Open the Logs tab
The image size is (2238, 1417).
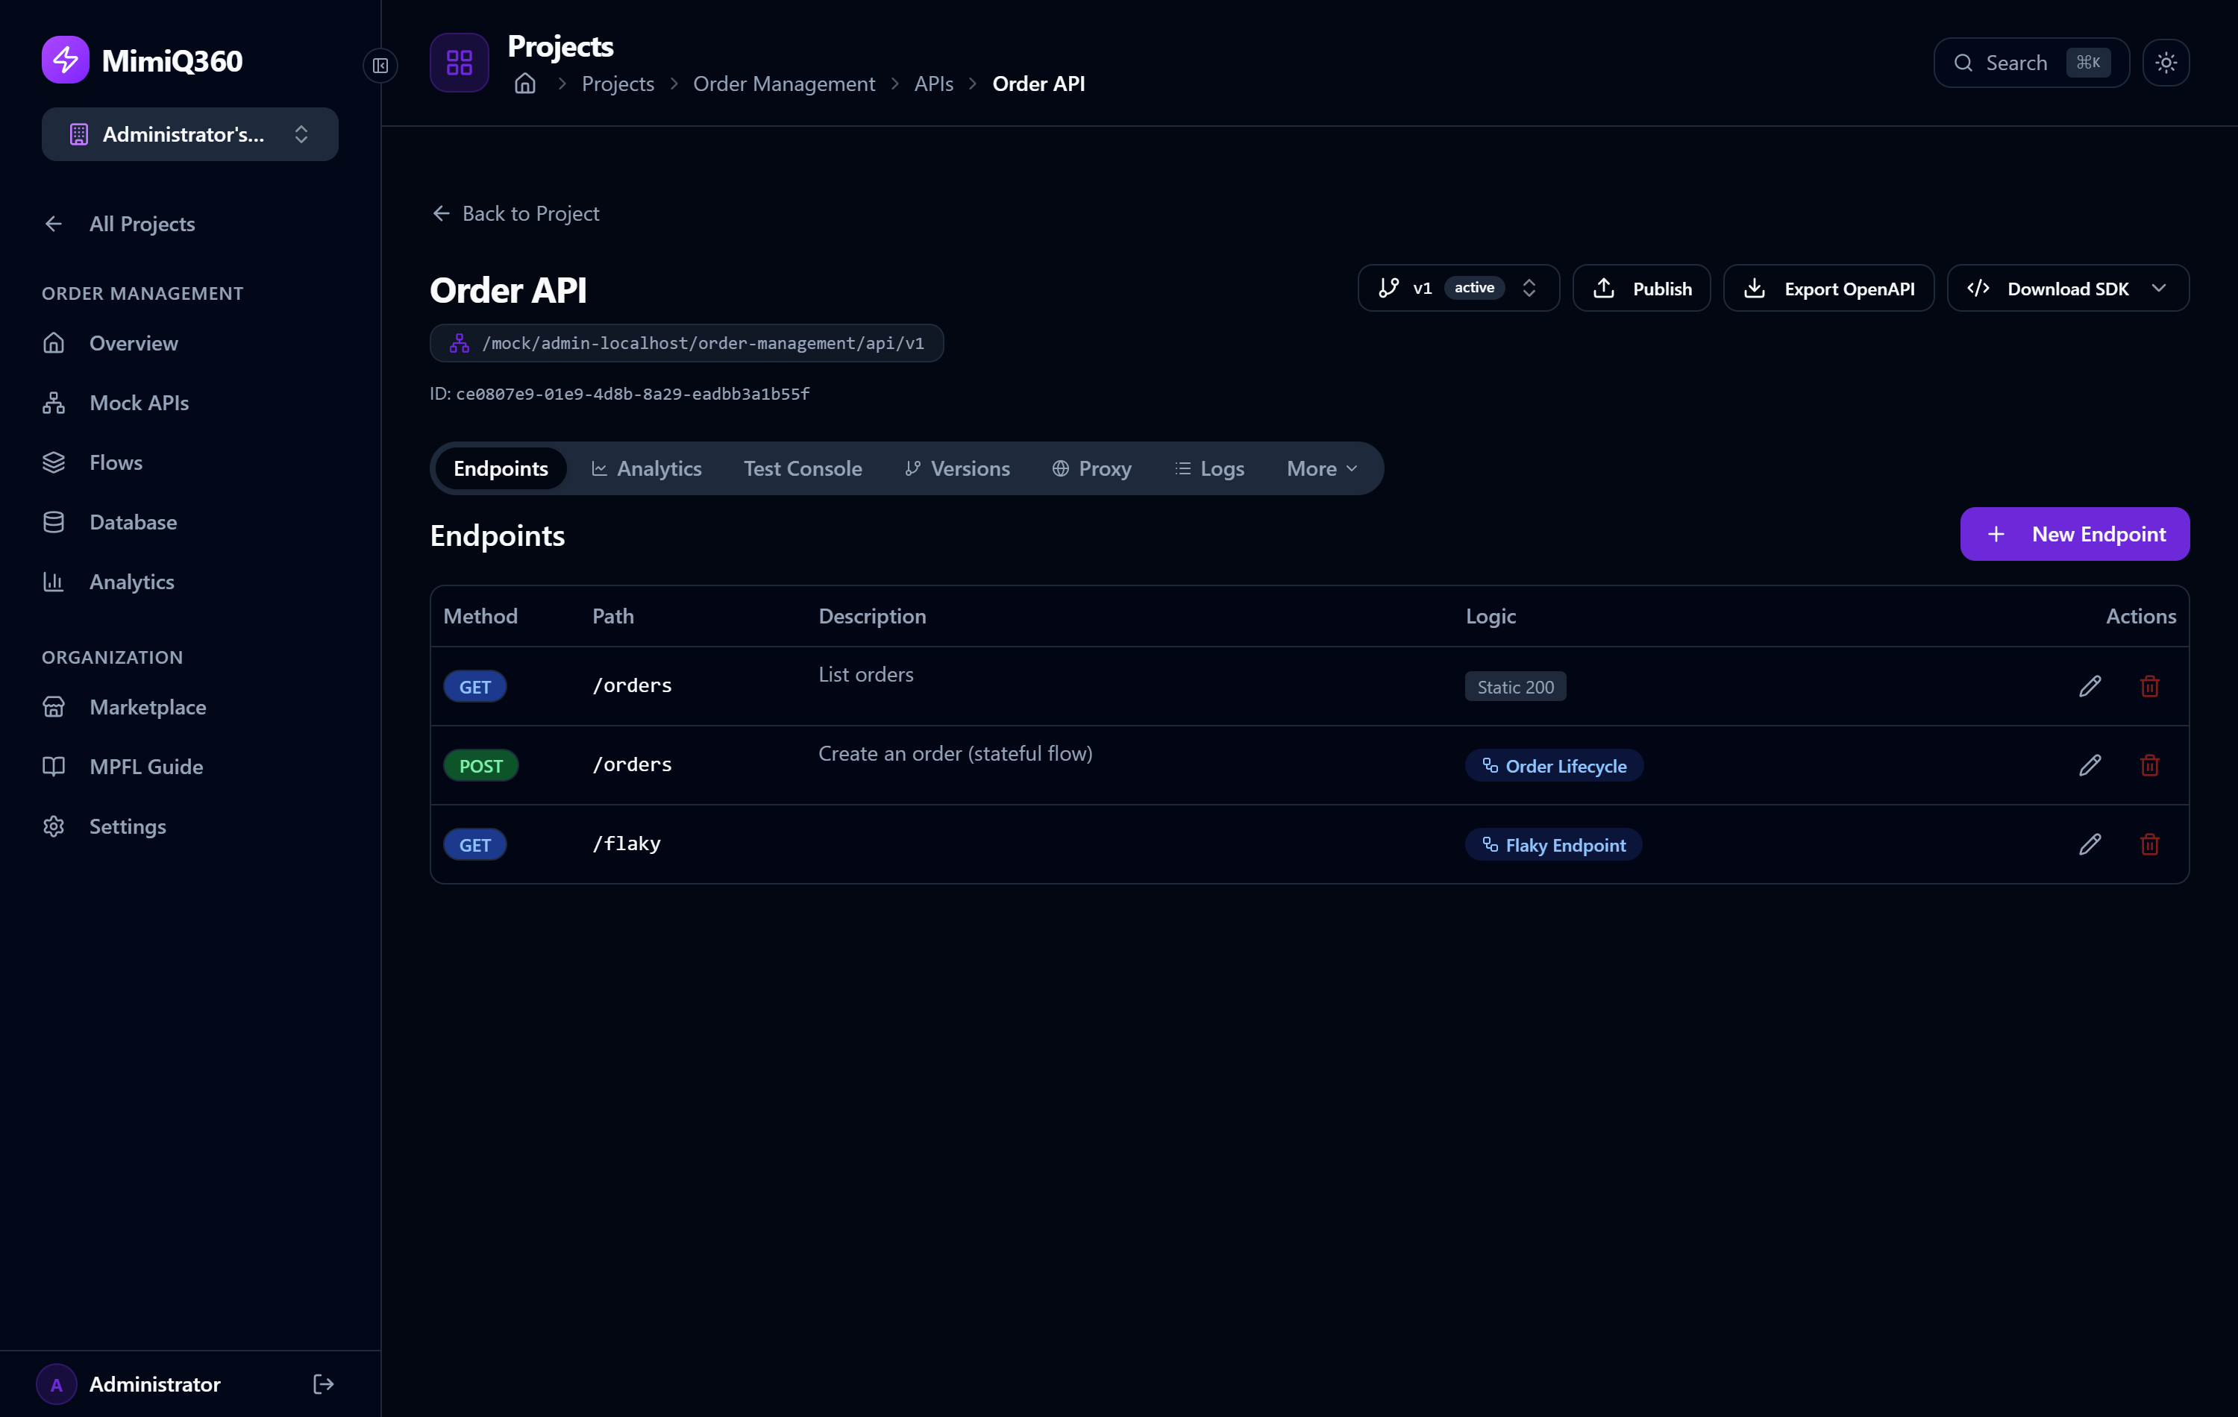[x=1209, y=468]
